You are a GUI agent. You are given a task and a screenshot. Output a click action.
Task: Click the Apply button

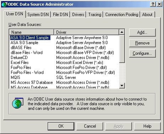[x=118, y=126]
